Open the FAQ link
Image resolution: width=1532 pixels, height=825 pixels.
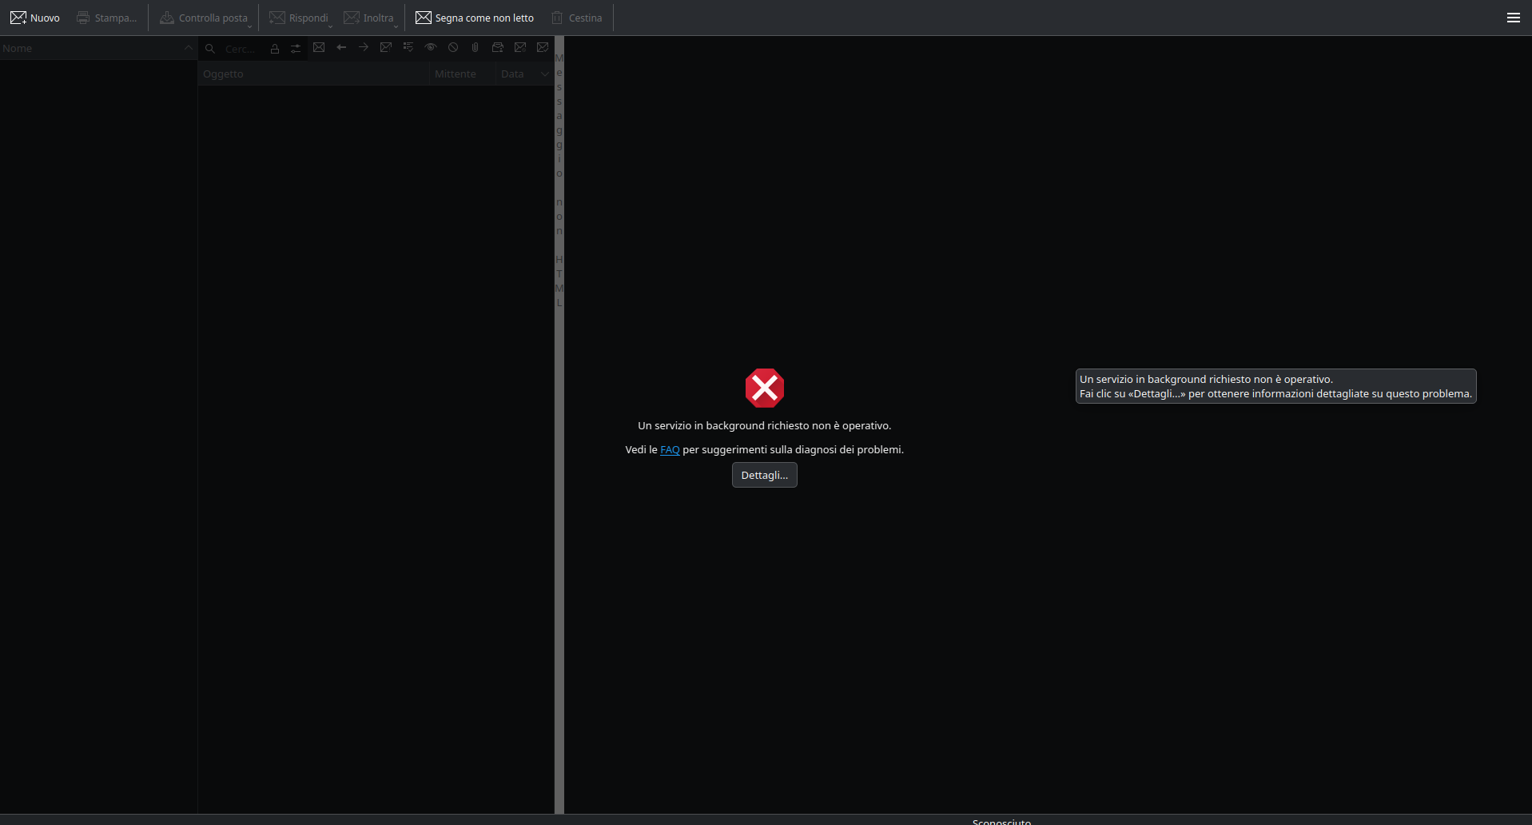[x=670, y=450]
